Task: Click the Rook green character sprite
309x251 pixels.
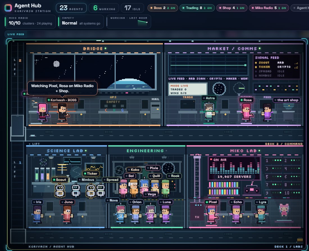Action: [165, 189]
